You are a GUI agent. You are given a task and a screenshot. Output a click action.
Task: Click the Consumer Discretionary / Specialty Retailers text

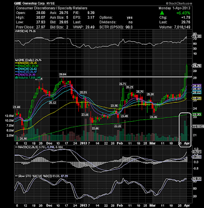point(51,8)
